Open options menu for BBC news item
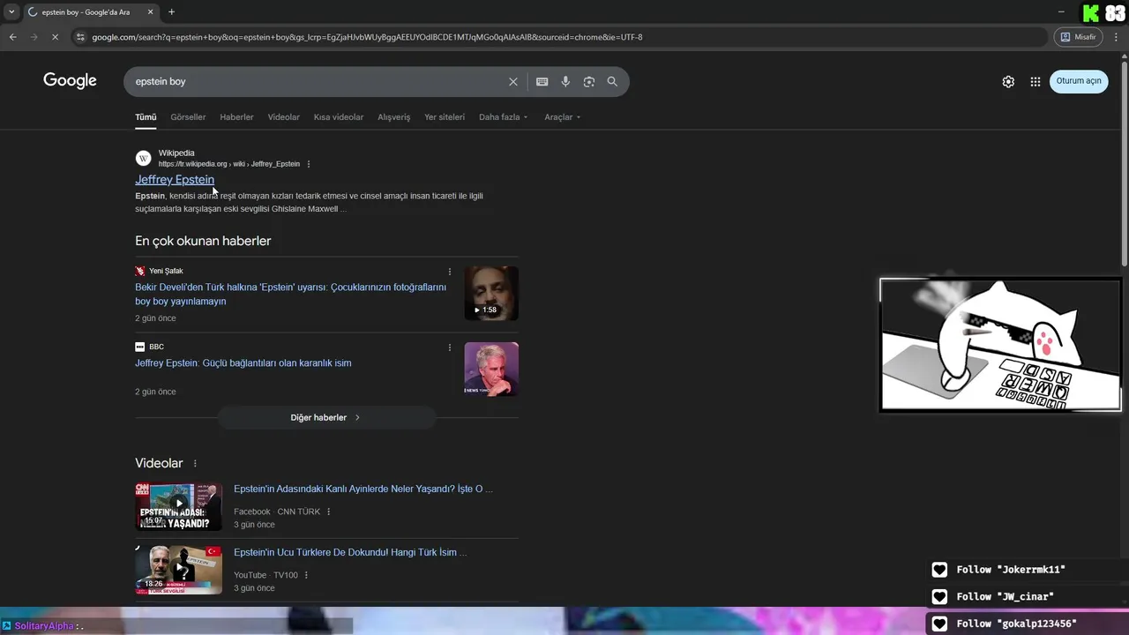The height and width of the screenshot is (635, 1129). pos(450,347)
